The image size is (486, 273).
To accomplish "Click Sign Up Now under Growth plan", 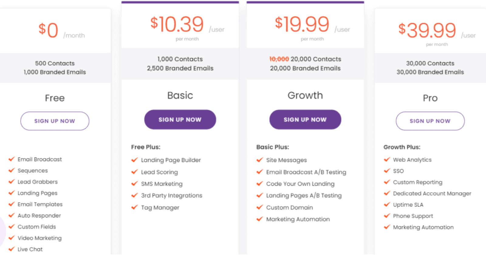I will click(305, 120).
